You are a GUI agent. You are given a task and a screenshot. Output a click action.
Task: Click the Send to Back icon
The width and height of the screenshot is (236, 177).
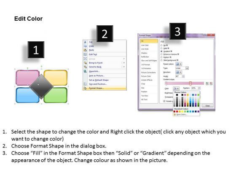pos(85,67)
